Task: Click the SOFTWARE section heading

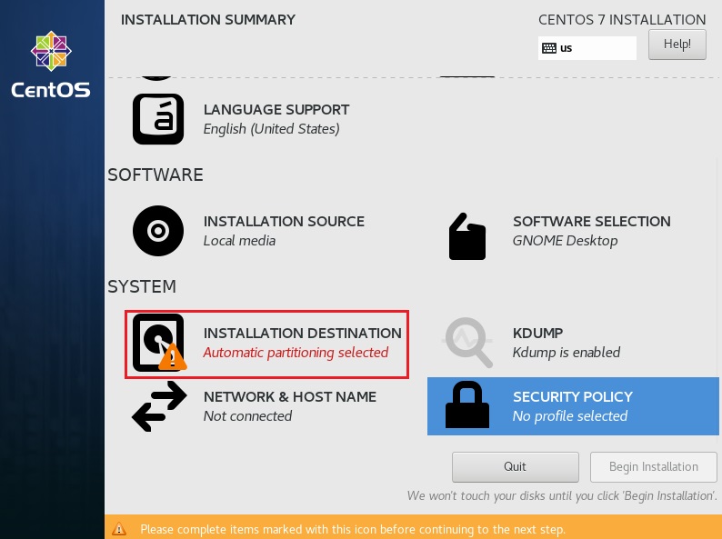Action: click(x=155, y=175)
